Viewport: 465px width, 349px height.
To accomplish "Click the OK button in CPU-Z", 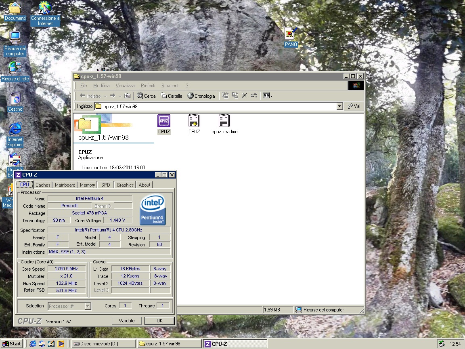I will point(159,320).
